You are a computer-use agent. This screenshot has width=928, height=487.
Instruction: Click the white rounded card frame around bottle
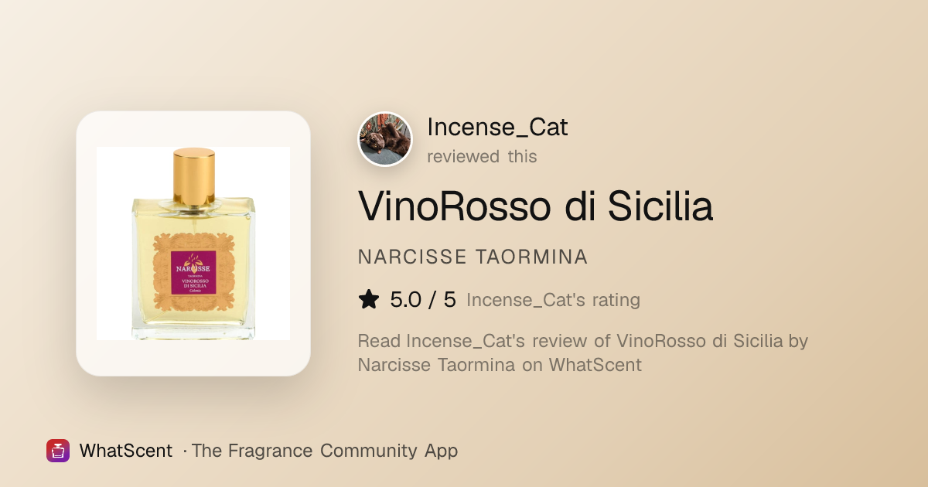(193, 243)
